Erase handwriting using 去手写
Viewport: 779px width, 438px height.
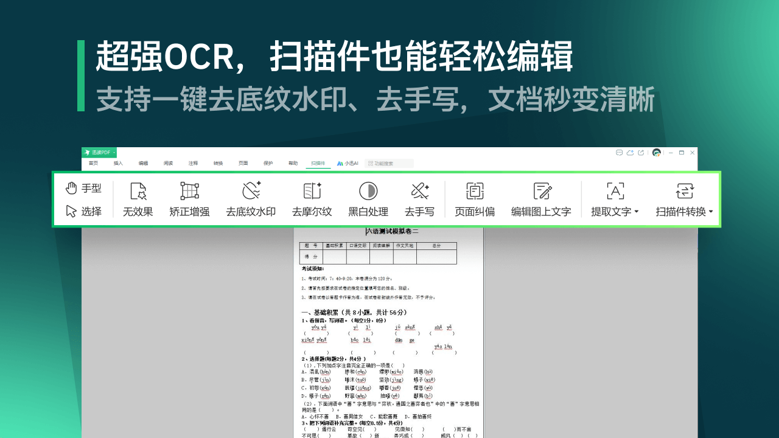(x=420, y=199)
